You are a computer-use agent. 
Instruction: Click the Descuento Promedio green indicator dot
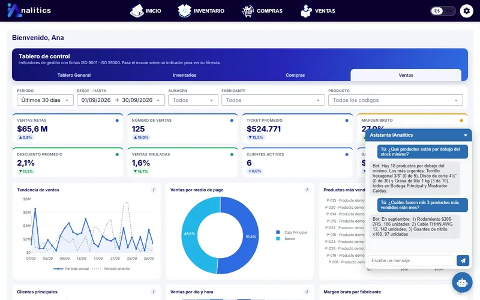[x=117, y=155]
